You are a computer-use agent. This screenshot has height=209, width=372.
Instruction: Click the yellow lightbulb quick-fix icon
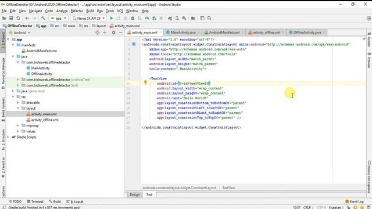tap(145, 82)
